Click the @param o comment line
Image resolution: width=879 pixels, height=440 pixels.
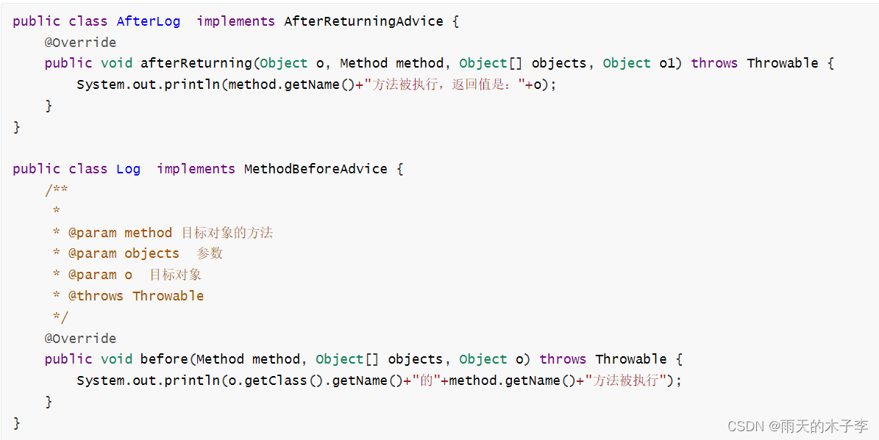click(127, 275)
